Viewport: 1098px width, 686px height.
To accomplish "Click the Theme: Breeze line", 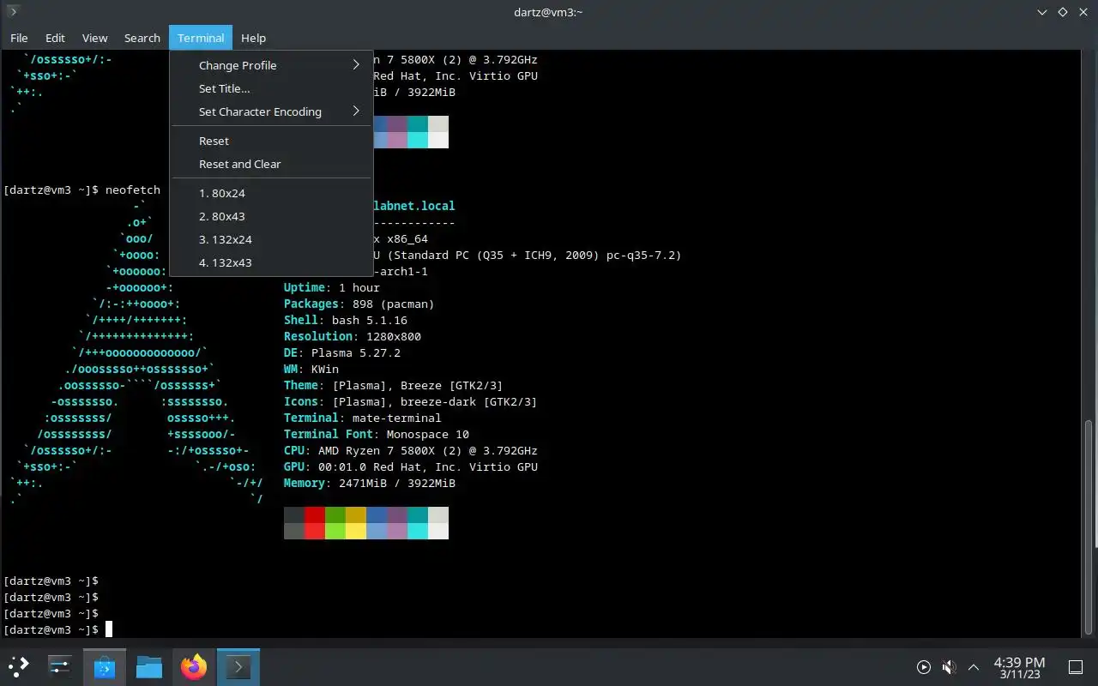I will coord(394,385).
